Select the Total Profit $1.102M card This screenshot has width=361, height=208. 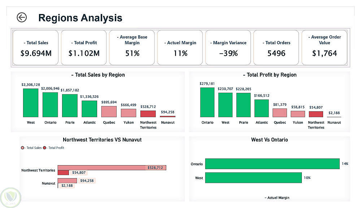pos(84,48)
